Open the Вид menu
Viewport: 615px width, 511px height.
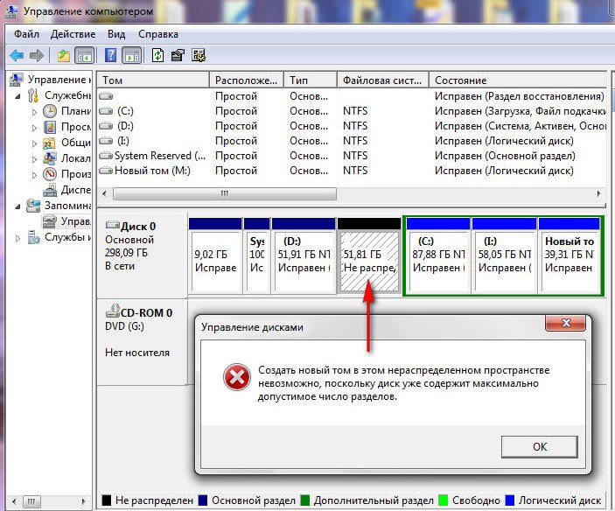pos(116,34)
